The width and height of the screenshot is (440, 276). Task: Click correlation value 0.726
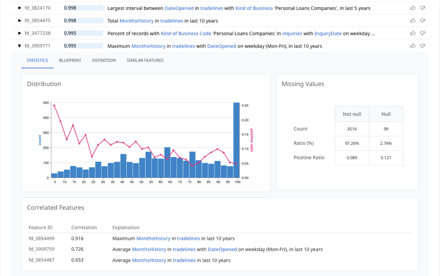pos(77,249)
